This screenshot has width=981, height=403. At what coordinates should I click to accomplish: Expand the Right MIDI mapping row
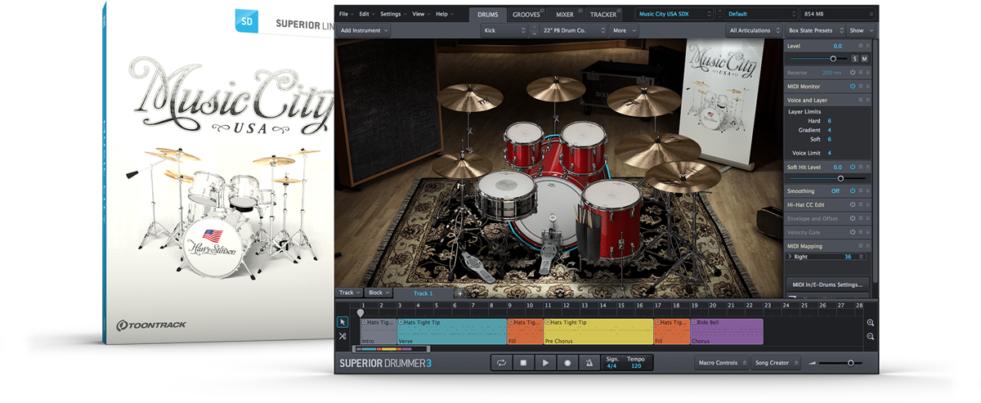(x=789, y=257)
